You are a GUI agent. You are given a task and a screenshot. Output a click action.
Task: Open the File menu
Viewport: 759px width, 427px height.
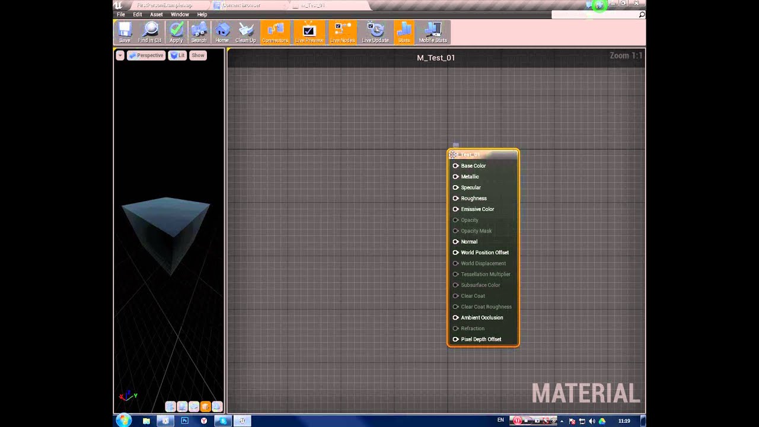click(121, 14)
